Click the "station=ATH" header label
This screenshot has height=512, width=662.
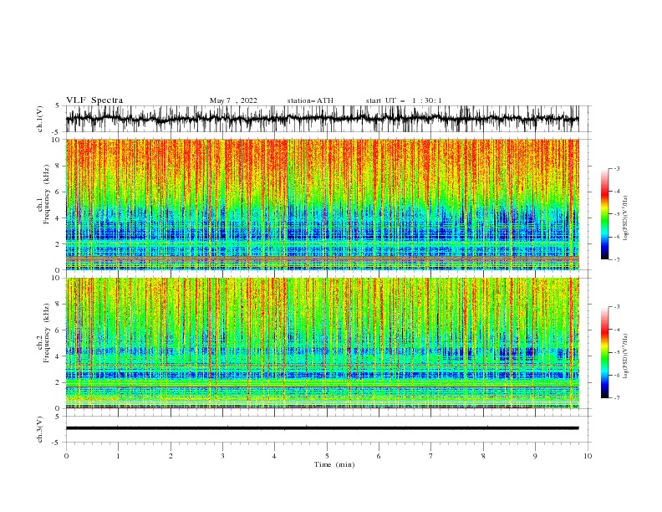(x=310, y=100)
